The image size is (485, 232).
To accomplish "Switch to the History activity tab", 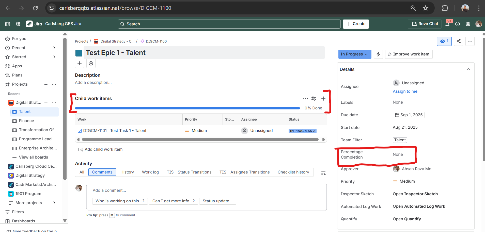I will pos(127,172).
